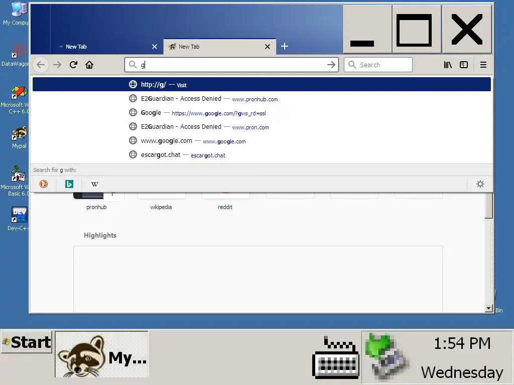The height and width of the screenshot is (385, 514).
Task: Open a new tab with plus button
Action: click(285, 46)
